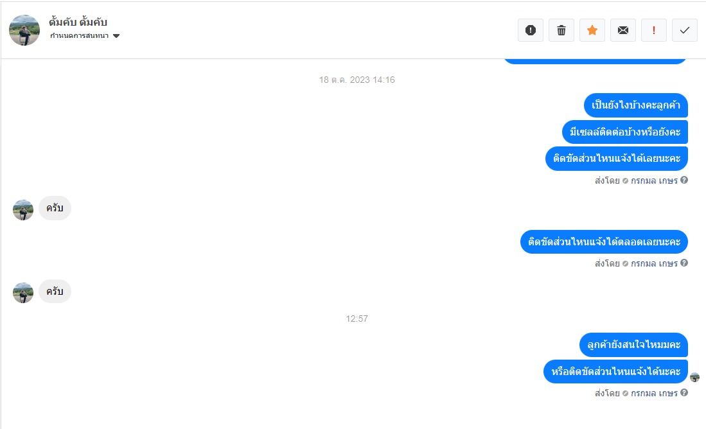The width and height of the screenshot is (706, 429).
Task: Click the กรกมล เกษร sender name under last message
Action: (654, 394)
